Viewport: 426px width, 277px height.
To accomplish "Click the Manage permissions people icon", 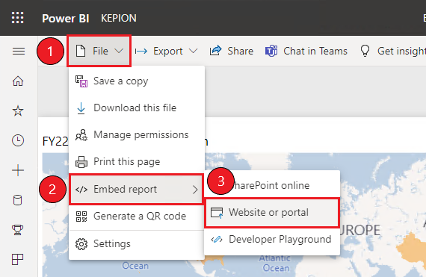I will click(81, 135).
